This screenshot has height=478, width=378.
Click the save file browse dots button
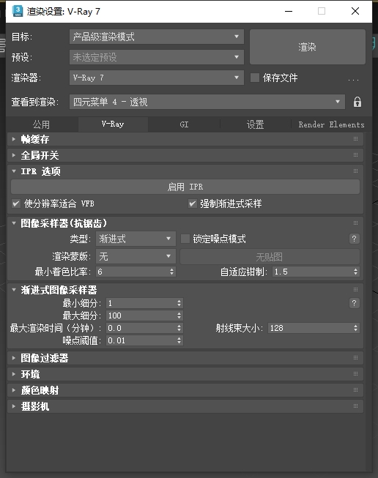click(x=353, y=78)
